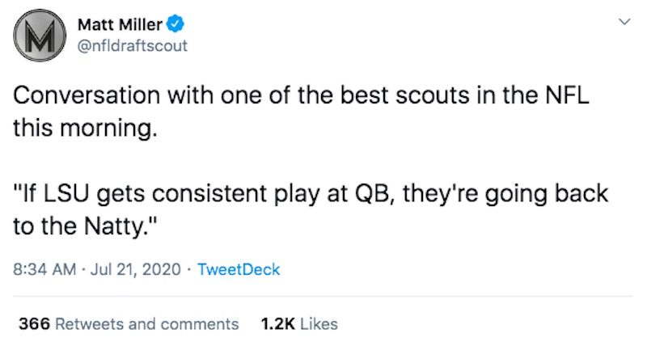Open the TweetDeck source link
Viewport: 647px width, 346px height.
[x=239, y=269]
